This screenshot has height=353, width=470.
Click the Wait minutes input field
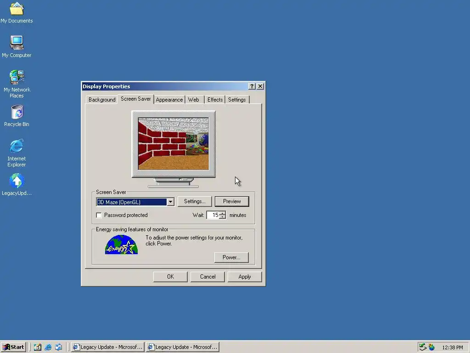(x=213, y=215)
